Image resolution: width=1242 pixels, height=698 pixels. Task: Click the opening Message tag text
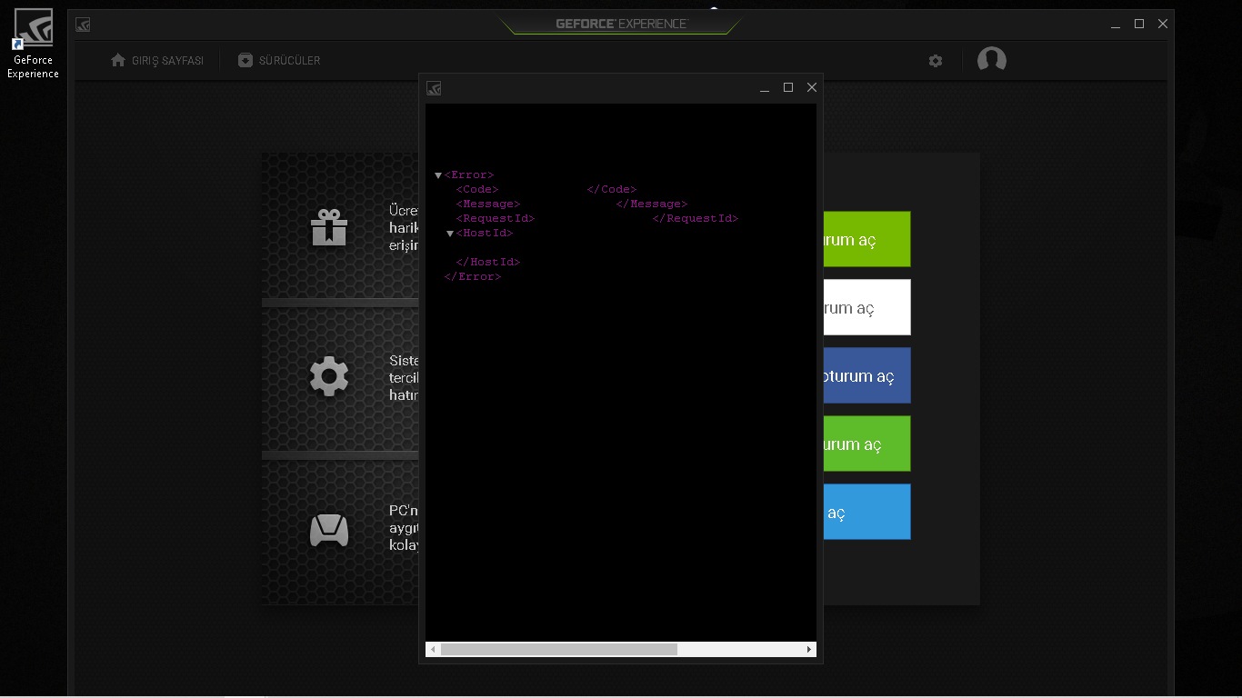(x=488, y=204)
